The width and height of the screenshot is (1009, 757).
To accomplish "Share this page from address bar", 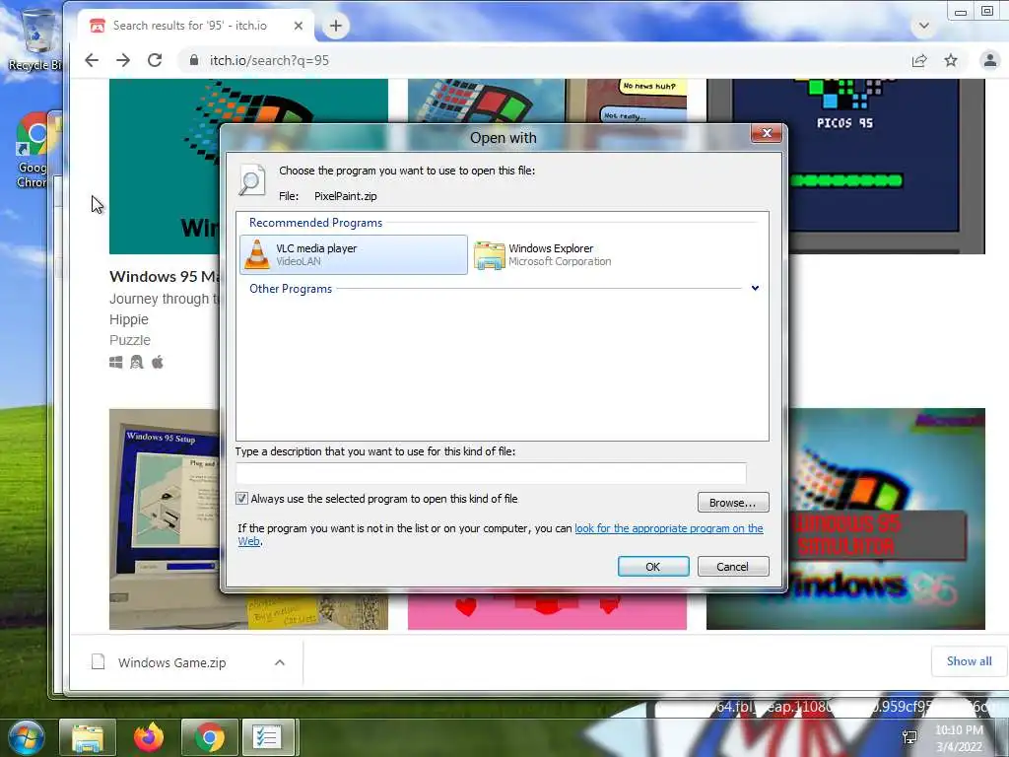I will [x=919, y=60].
